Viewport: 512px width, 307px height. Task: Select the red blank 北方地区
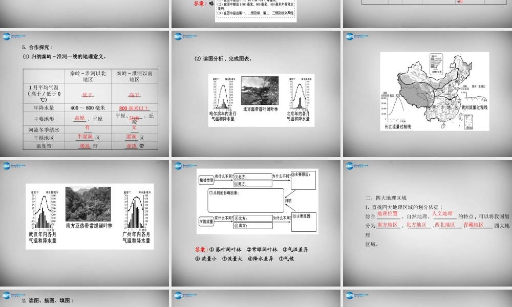(x=416, y=225)
